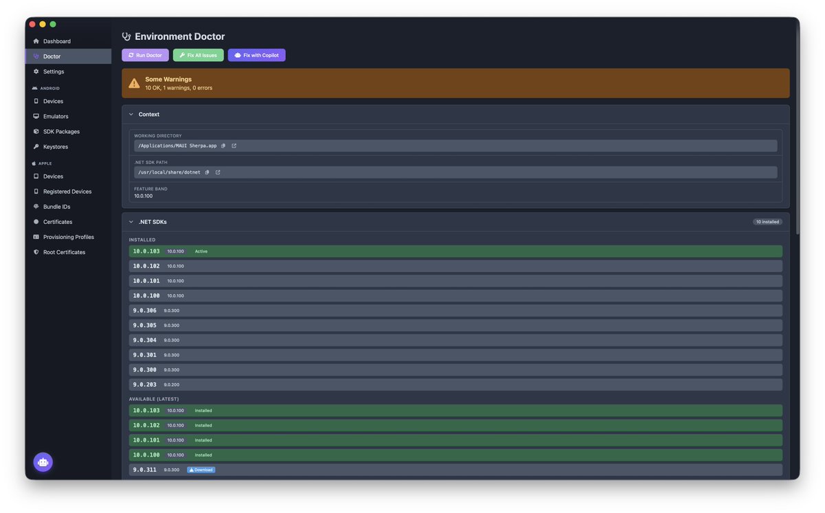
Task: Click available 10.0.103 Installed label
Action: click(203, 411)
